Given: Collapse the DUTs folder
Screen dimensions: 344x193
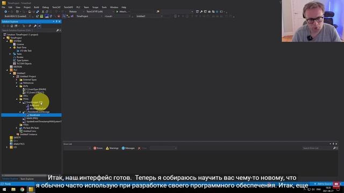Looking at the screenshot, I should click(x=17, y=86).
